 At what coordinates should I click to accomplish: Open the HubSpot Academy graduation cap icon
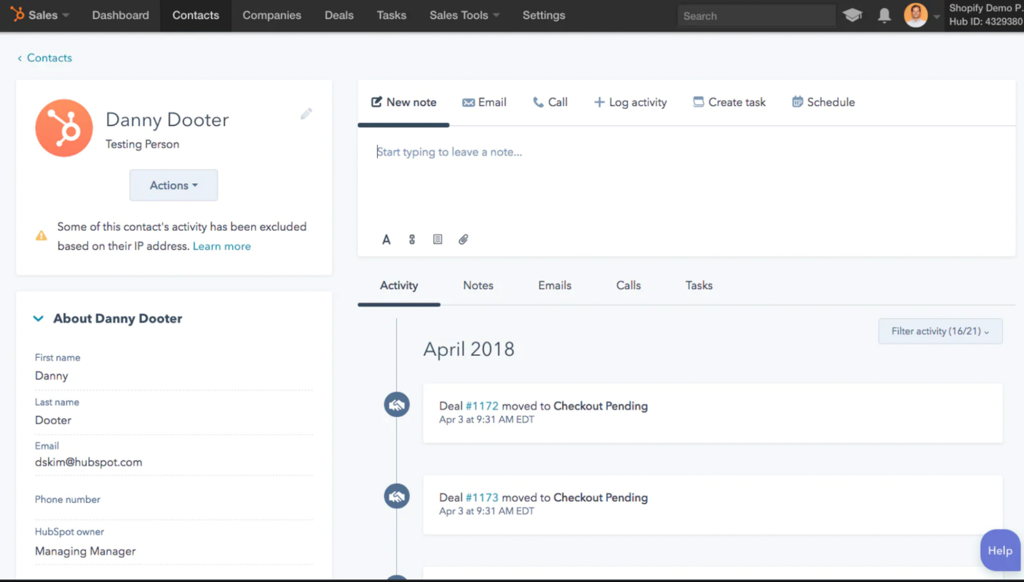tap(852, 15)
